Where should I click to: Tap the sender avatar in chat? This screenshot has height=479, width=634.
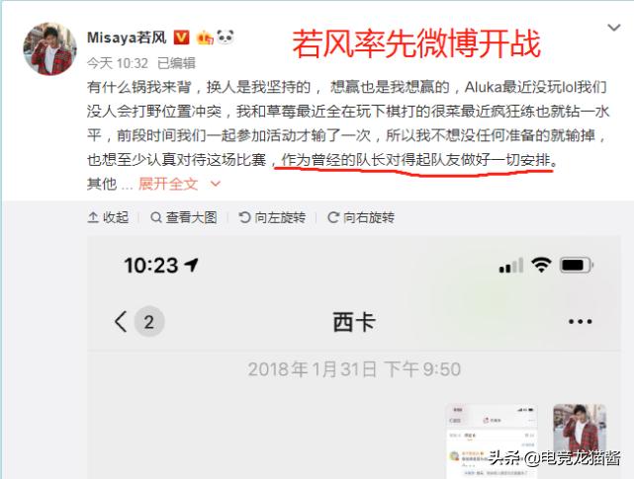coord(580,431)
